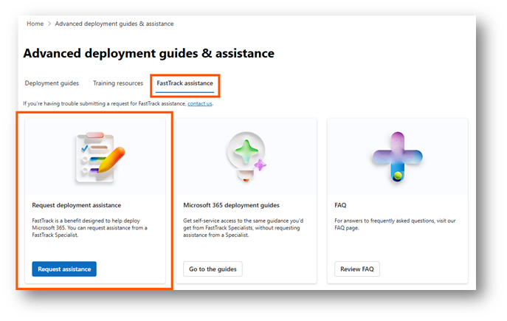Image resolution: width=507 pixels, height=321 pixels.
Task: Click the Request deployment assistance heading
Action: pos(76,205)
